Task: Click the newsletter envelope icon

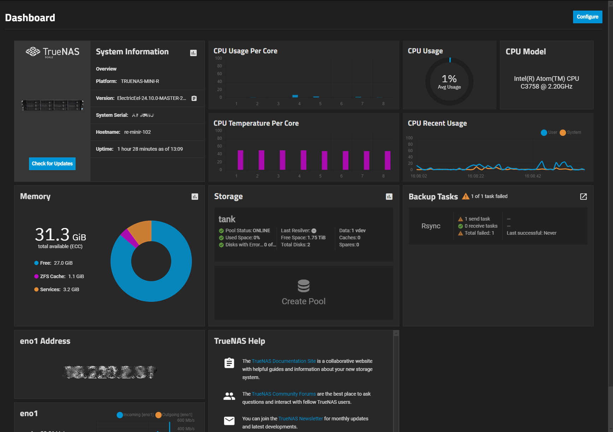Action: pos(229,421)
